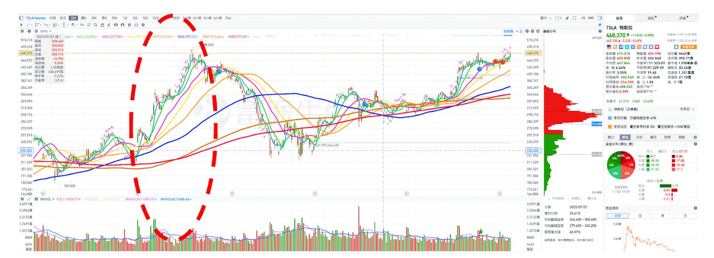Open the MAVOL indicator settings gear
The width and height of the screenshot is (714, 258).
[x=22, y=199]
